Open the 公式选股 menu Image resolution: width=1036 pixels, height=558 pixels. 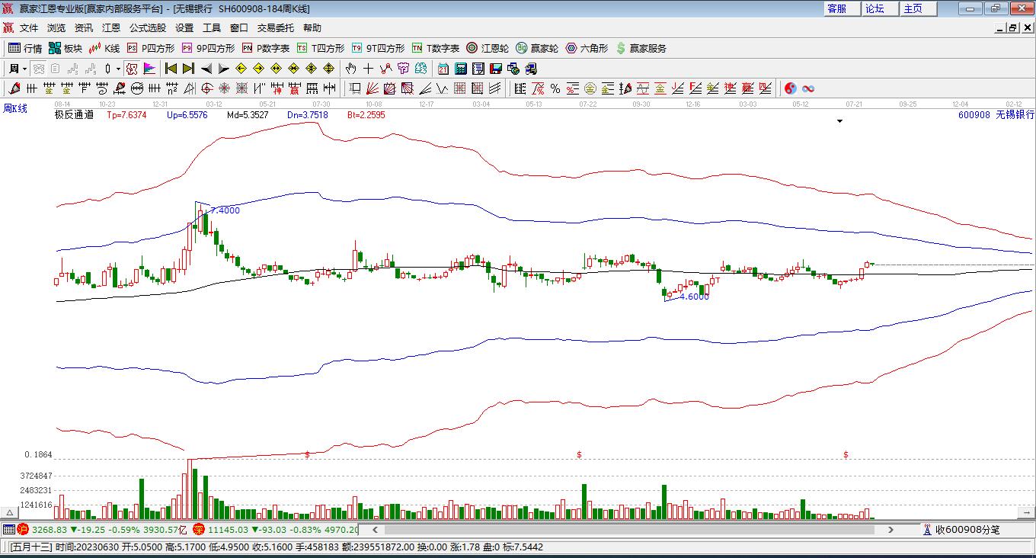(147, 27)
